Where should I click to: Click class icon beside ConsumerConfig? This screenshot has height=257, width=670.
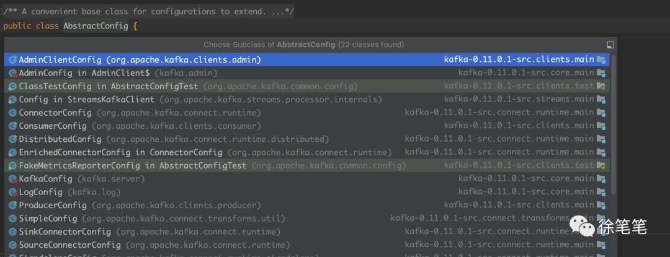click(x=13, y=126)
